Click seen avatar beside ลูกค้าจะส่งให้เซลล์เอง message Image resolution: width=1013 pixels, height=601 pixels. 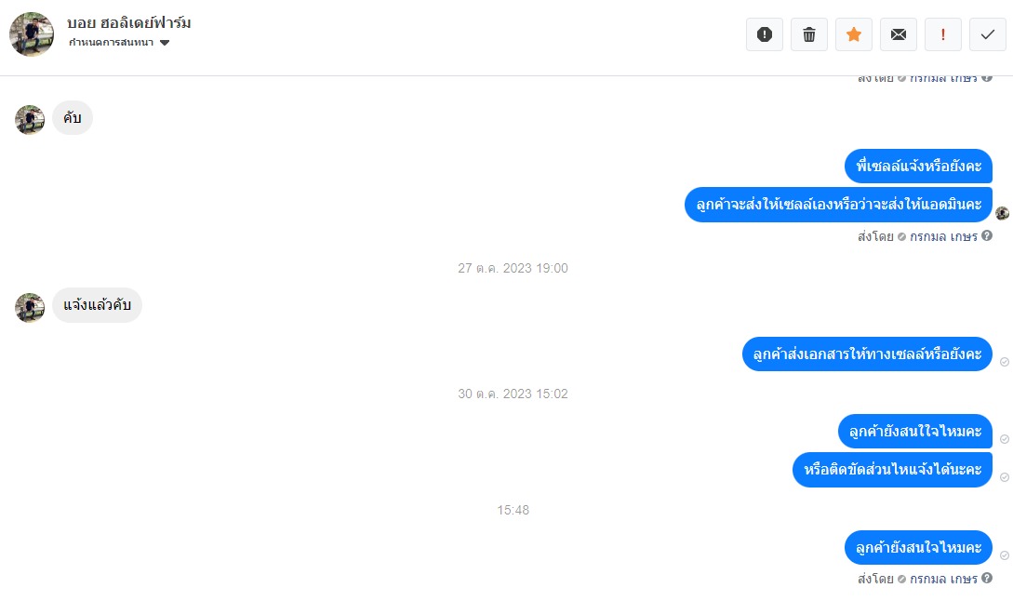[1002, 213]
